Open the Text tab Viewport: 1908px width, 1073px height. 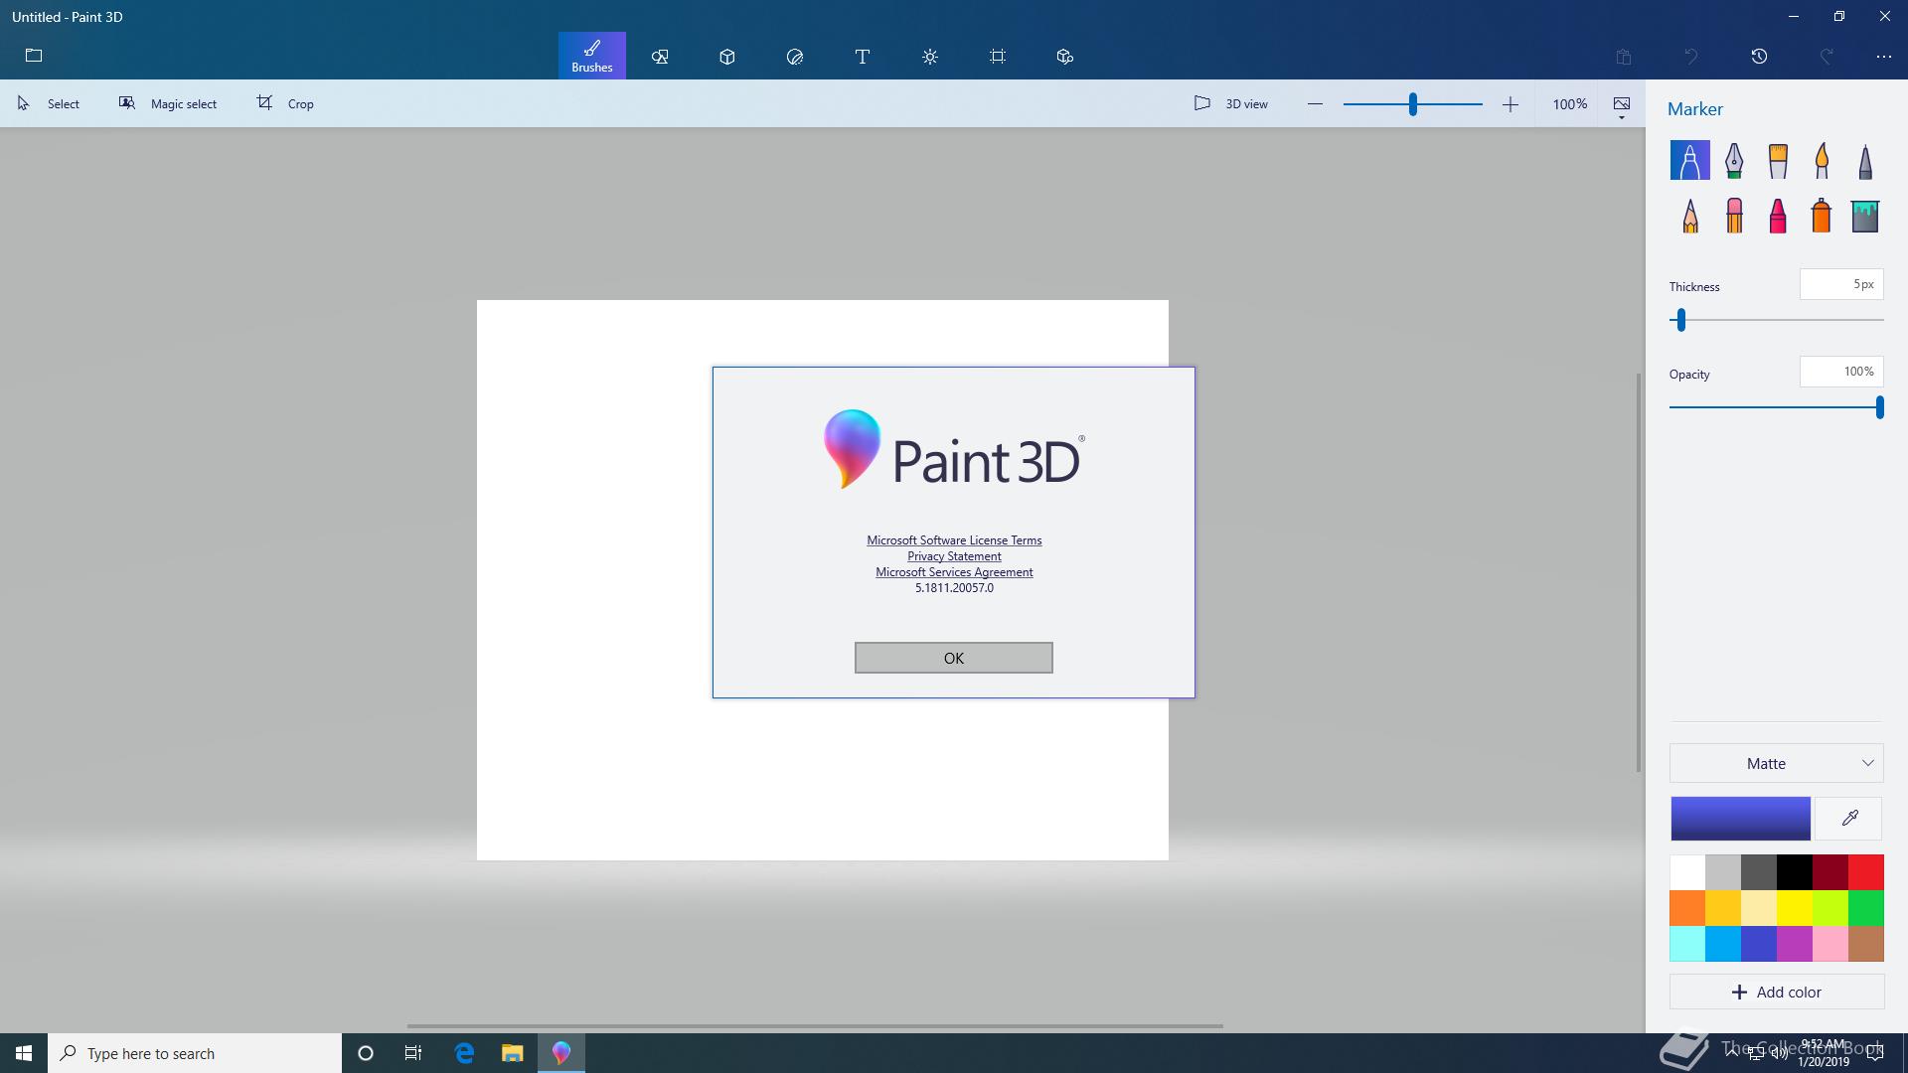[x=863, y=57]
